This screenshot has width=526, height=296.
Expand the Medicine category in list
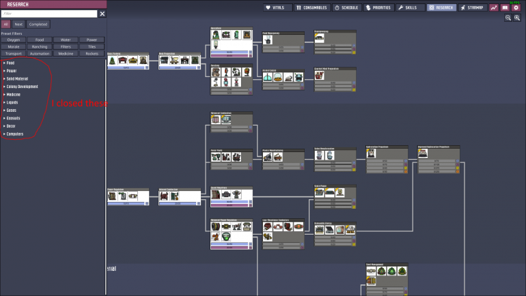(x=12, y=94)
